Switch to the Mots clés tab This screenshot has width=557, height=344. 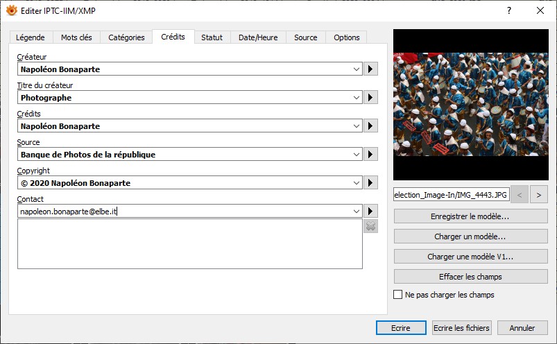[x=77, y=37]
